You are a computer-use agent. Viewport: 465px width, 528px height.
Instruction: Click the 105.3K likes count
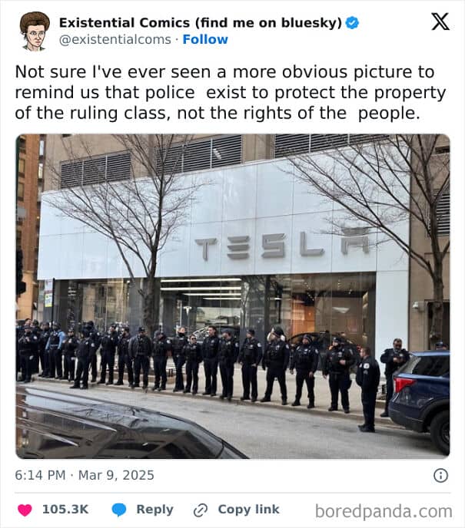tap(65, 509)
